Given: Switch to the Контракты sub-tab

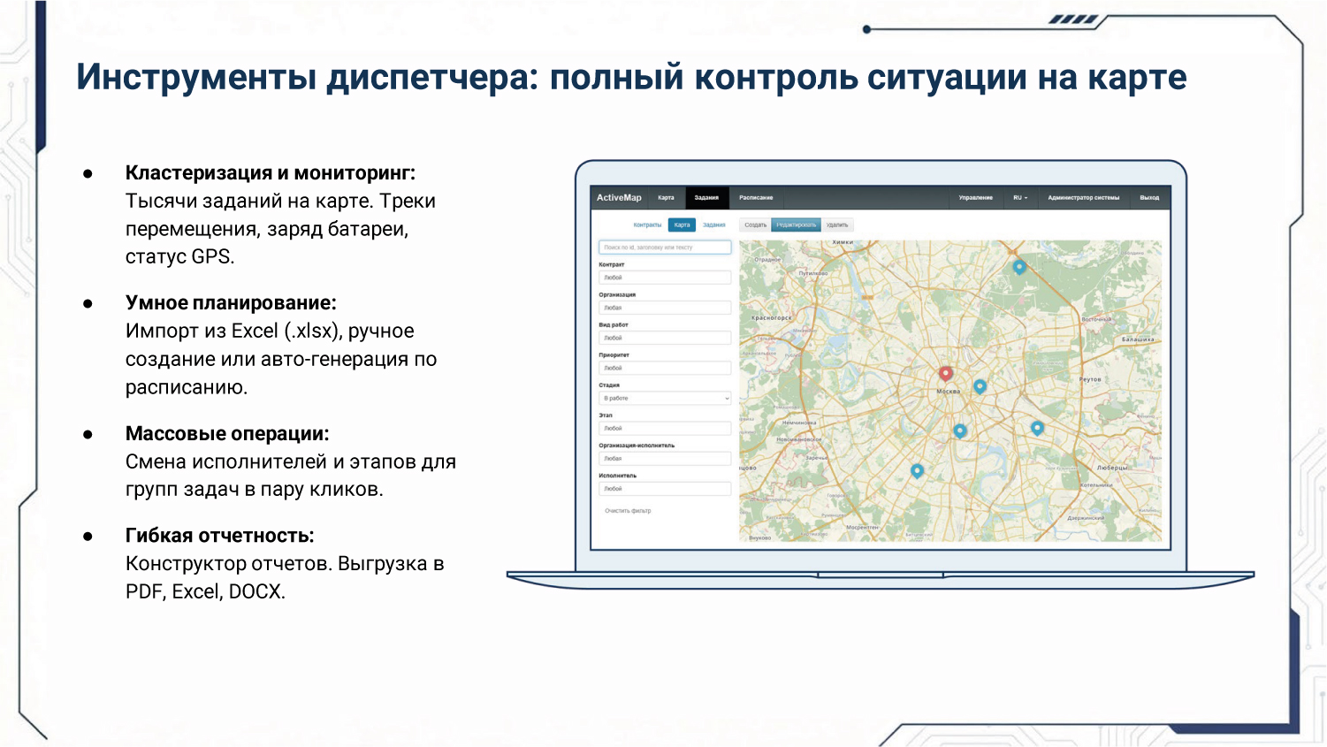Looking at the screenshot, I should [647, 225].
